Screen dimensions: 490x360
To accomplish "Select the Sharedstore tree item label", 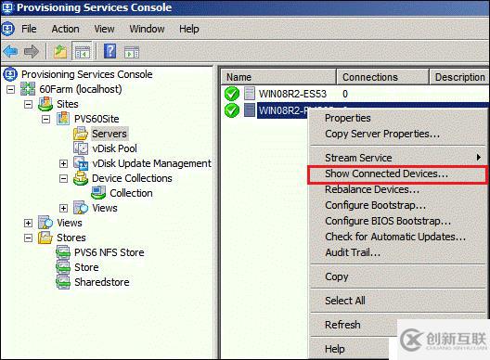I will [102, 282].
